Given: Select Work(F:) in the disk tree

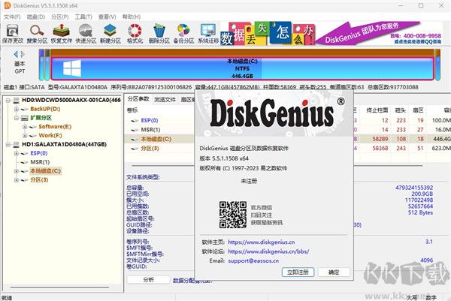Looking at the screenshot, I should 50,136.
